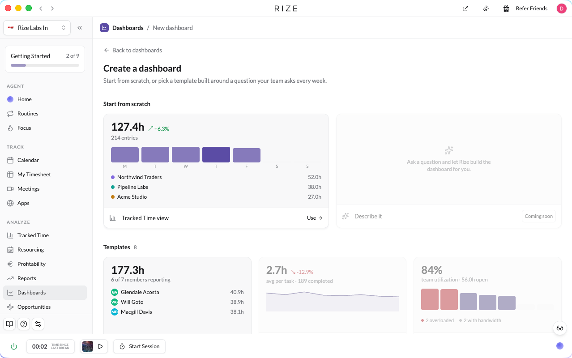Screen dimensions: 572x358
Task: Click the music album thumbnail
Action: click(x=88, y=346)
